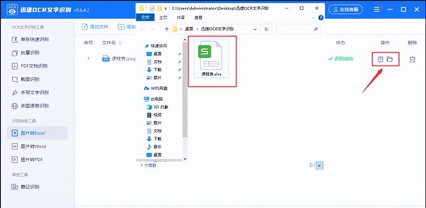Unpin 图片 from quick access
Screen dimensions: 426x208
(179, 77)
